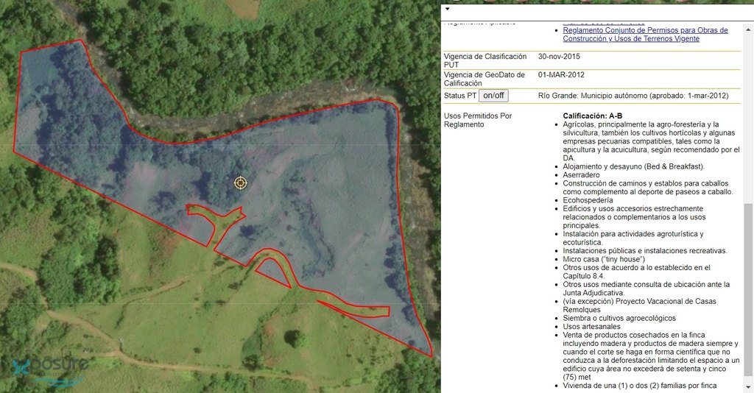Click the "Micro casa (tiny house)" list item
Image resolution: width=754 pixels, height=393 pixels.
(x=603, y=259)
